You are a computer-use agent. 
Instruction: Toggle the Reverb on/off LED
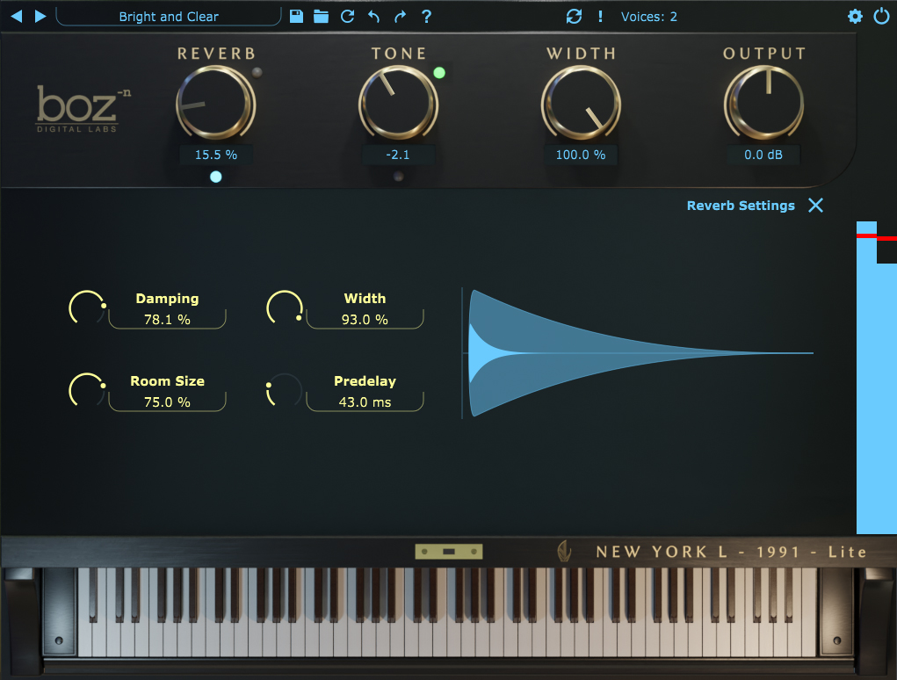(257, 73)
